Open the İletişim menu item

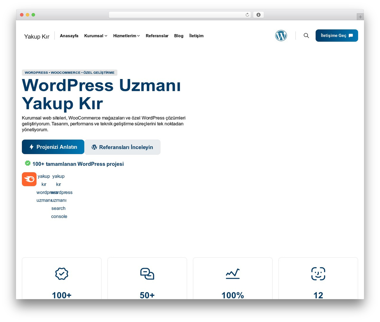197,36
